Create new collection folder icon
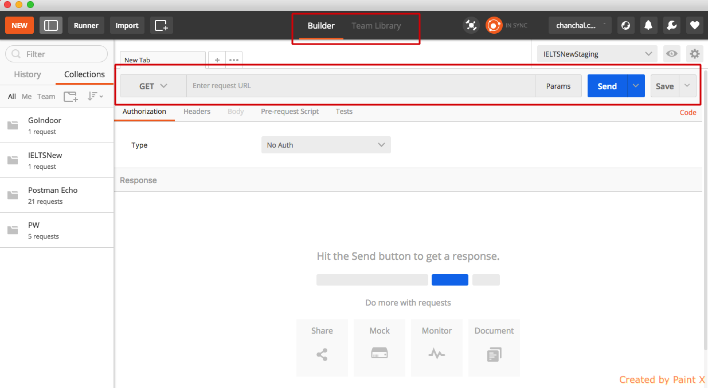This screenshot has width=708, height=388. 71,97
